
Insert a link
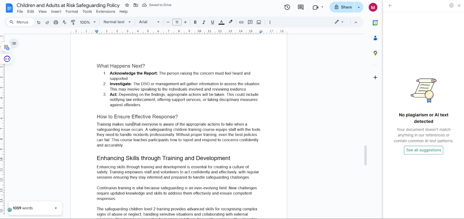tap(241, 22)
